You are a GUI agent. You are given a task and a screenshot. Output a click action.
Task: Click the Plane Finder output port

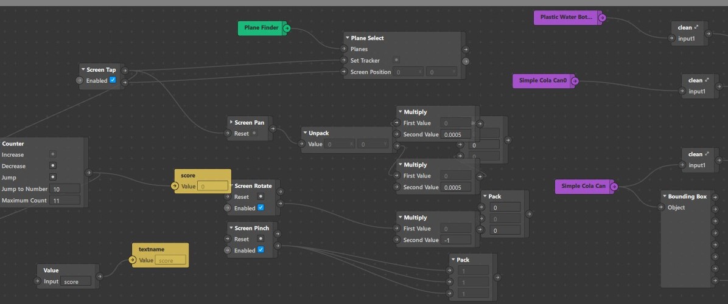click(x=287, y=28)
